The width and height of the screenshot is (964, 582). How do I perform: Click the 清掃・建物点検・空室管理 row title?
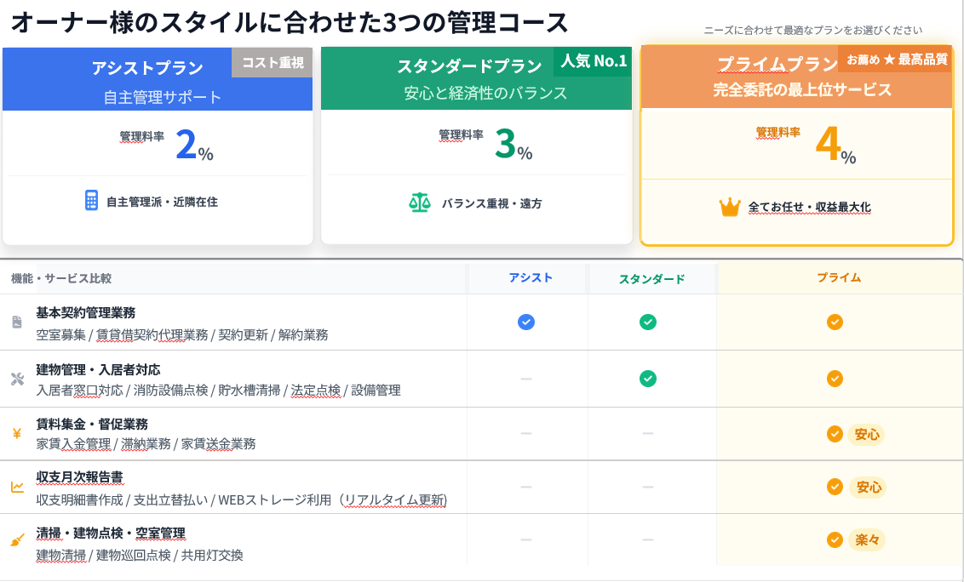[x=111, y=533]
